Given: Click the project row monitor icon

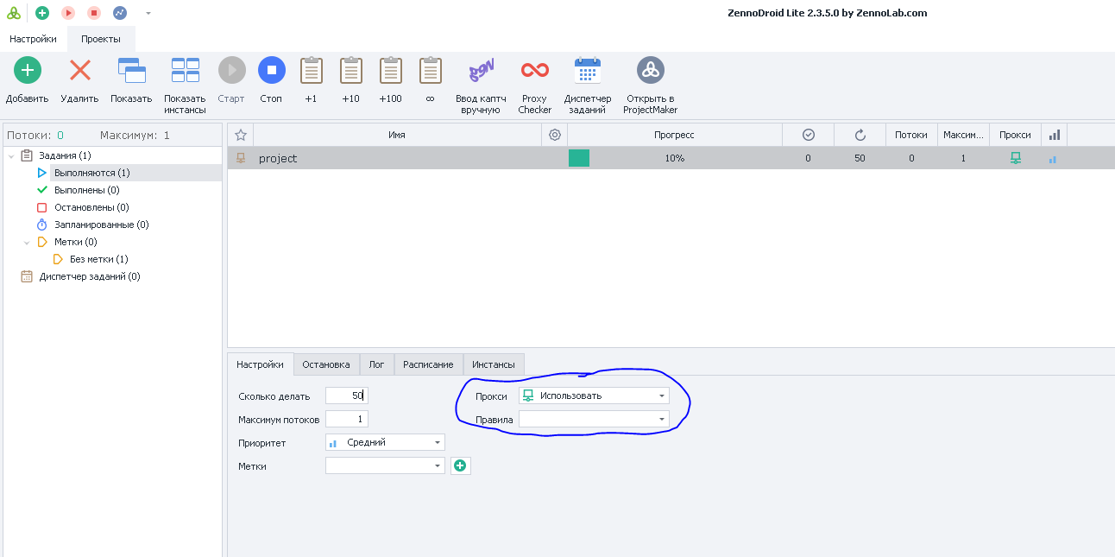Looking at the screenshot, I should [241, 158].
